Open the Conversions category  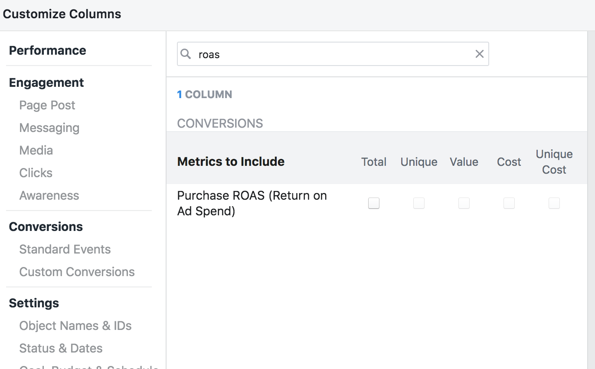coord(46,227)
